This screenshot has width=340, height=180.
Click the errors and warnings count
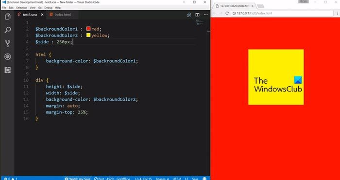(x=11, y=179)
